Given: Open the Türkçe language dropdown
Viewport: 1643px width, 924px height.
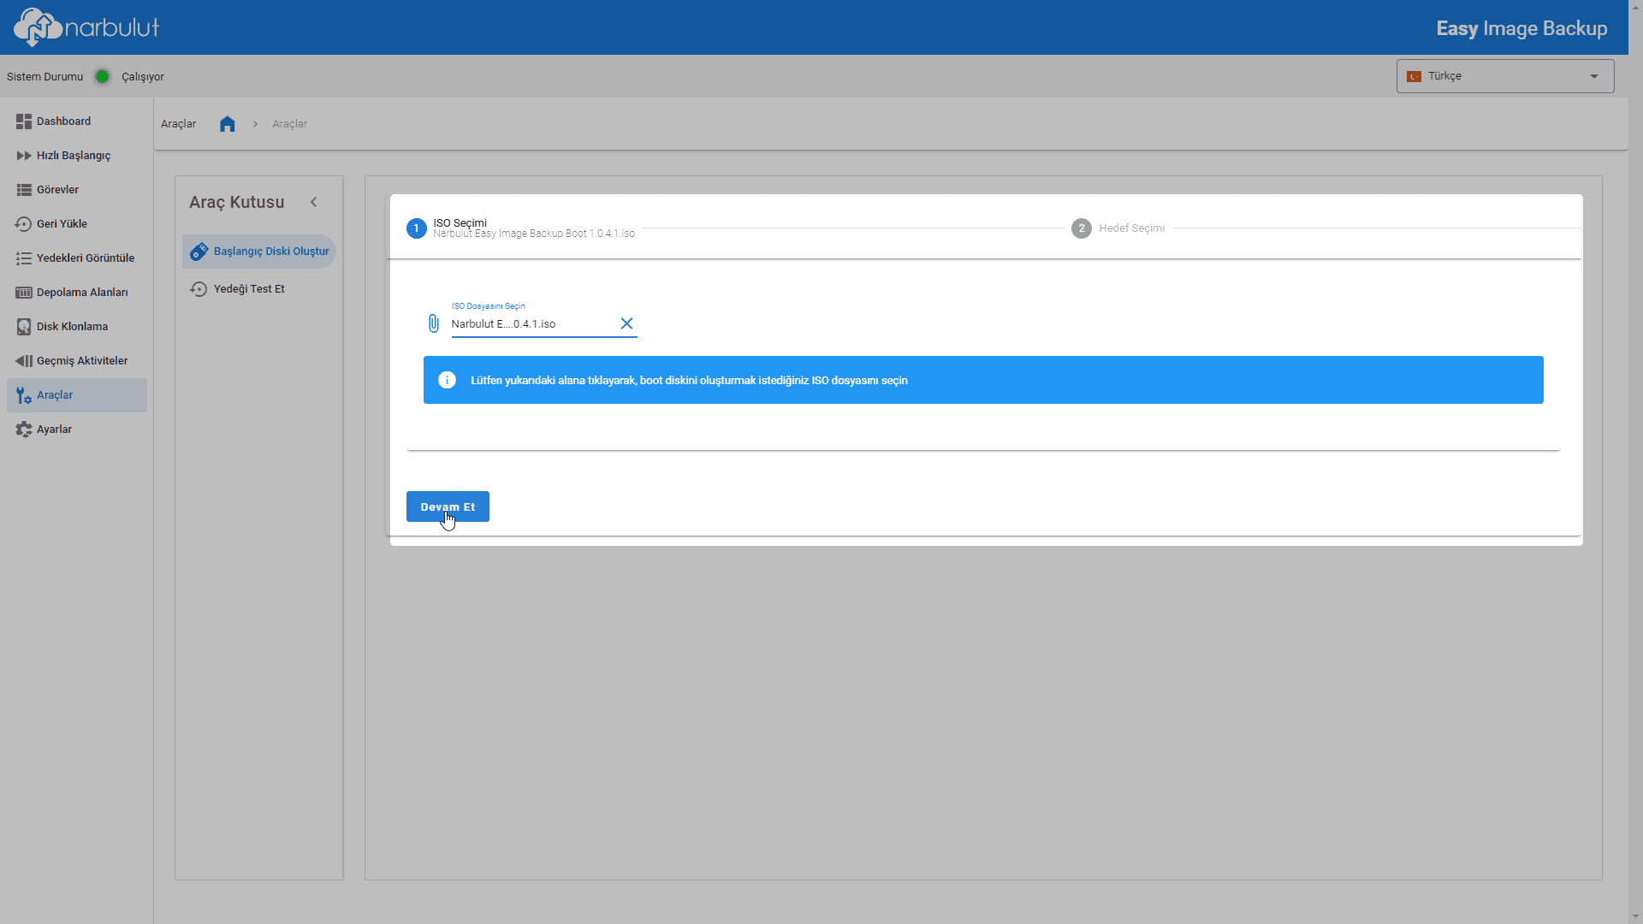Looking at the screenshot, I should (x=1505, y=76).
